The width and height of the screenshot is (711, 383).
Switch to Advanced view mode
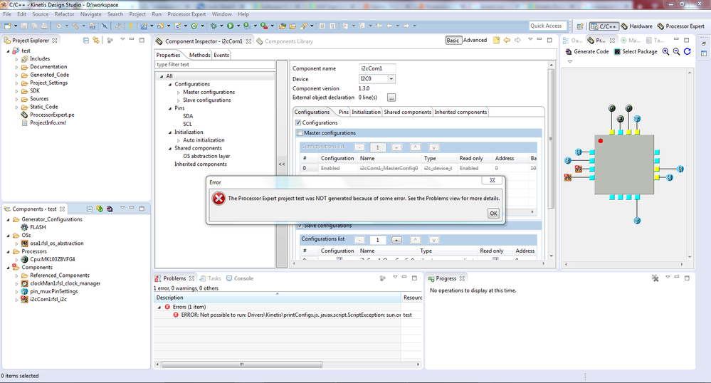click(475, 41)
